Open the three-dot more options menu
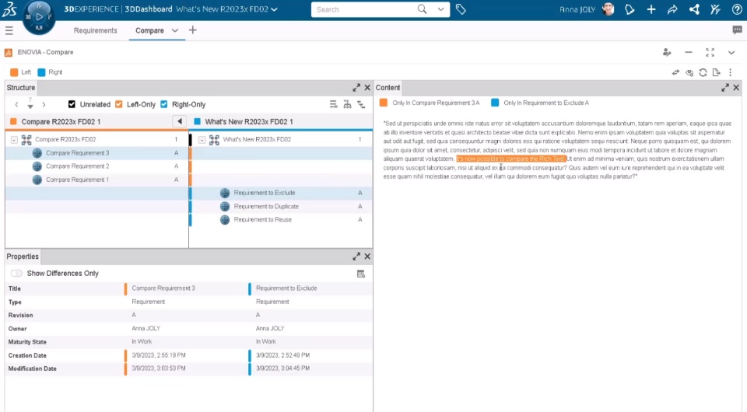 [x=731, y=72]
